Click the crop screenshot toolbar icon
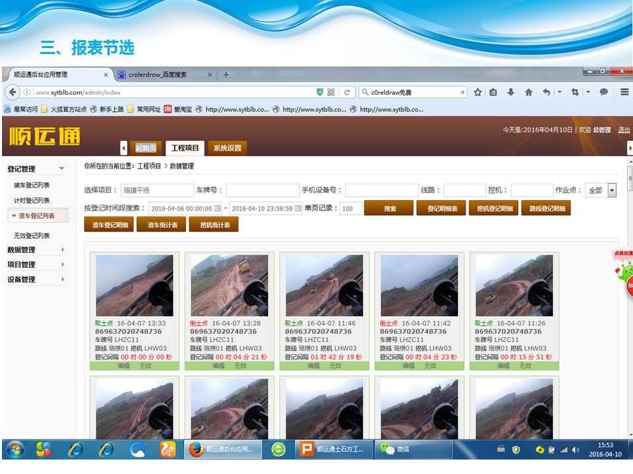Screen dimensions: 633x474 pos(575,92)
